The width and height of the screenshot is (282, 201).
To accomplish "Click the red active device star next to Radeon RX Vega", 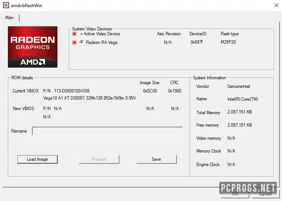I will coord(74,42).
